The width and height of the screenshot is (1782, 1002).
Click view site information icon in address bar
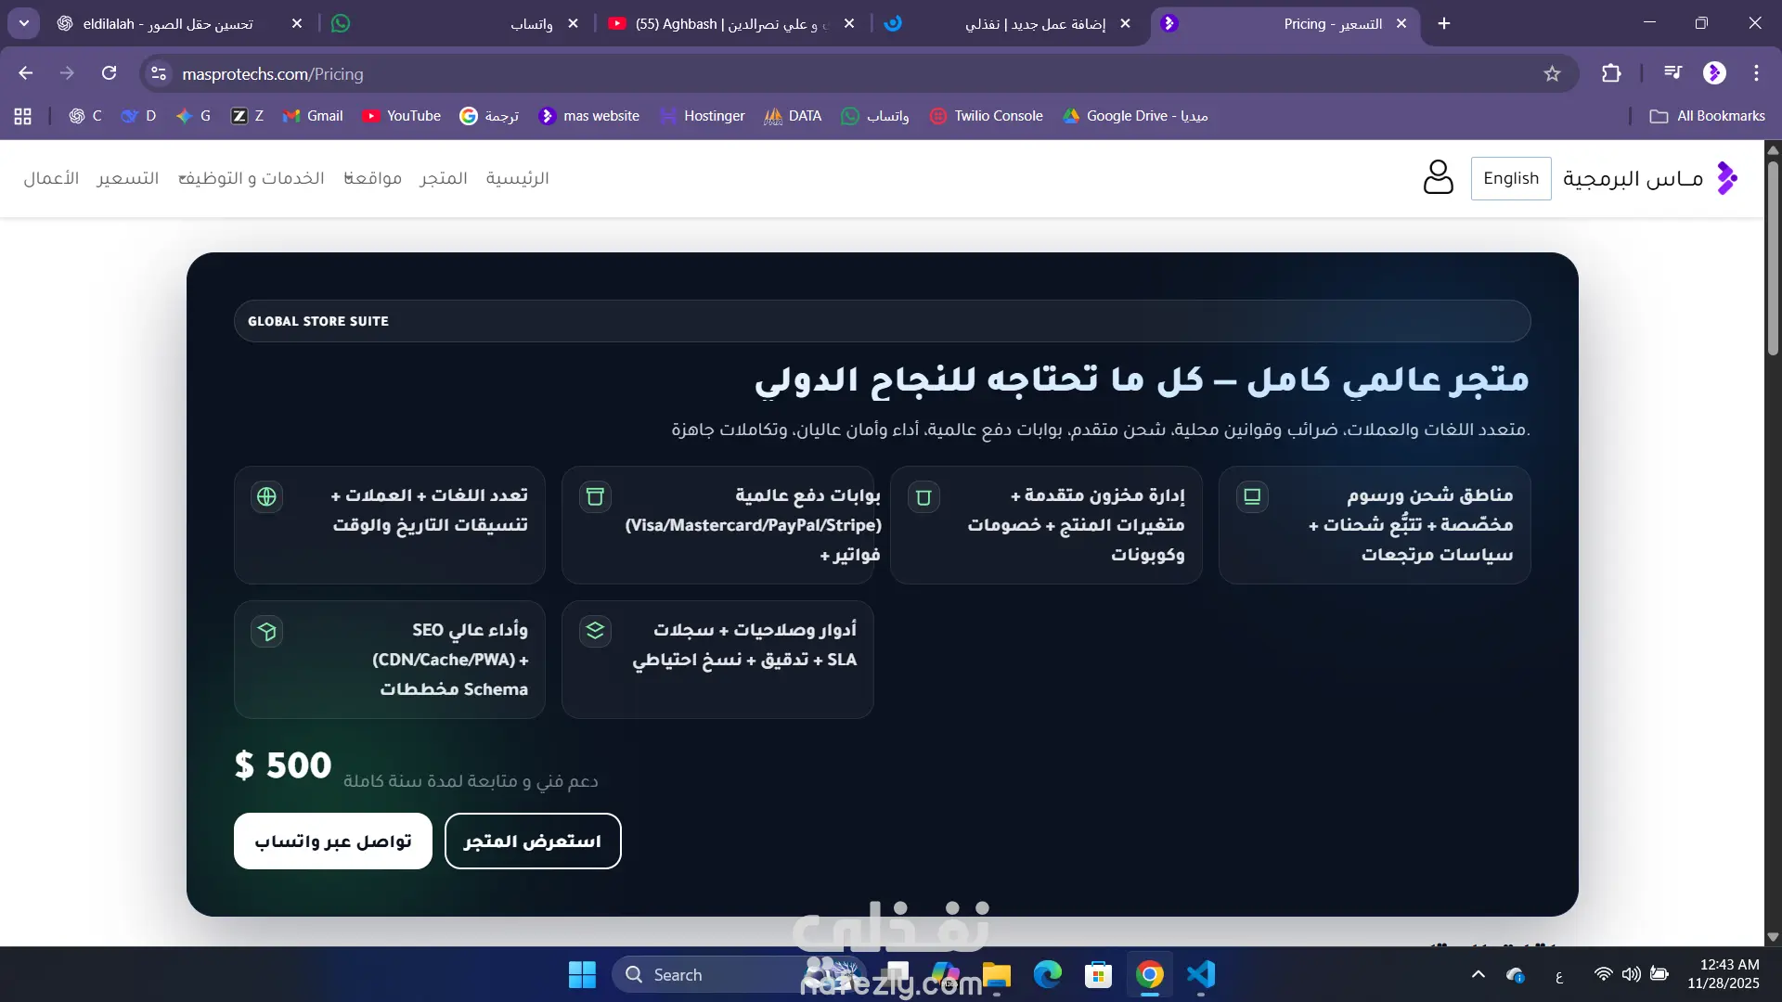point(159,73)
